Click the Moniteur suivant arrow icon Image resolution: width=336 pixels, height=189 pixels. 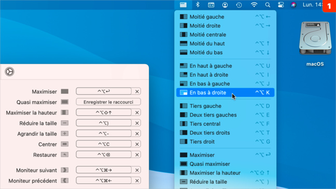click(64, 170)
